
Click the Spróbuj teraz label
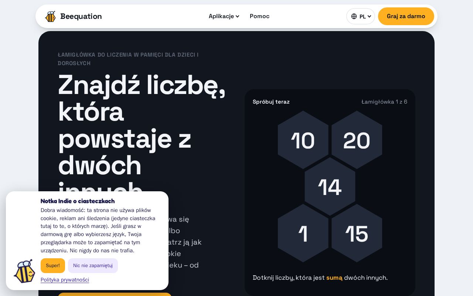[271, 102]
